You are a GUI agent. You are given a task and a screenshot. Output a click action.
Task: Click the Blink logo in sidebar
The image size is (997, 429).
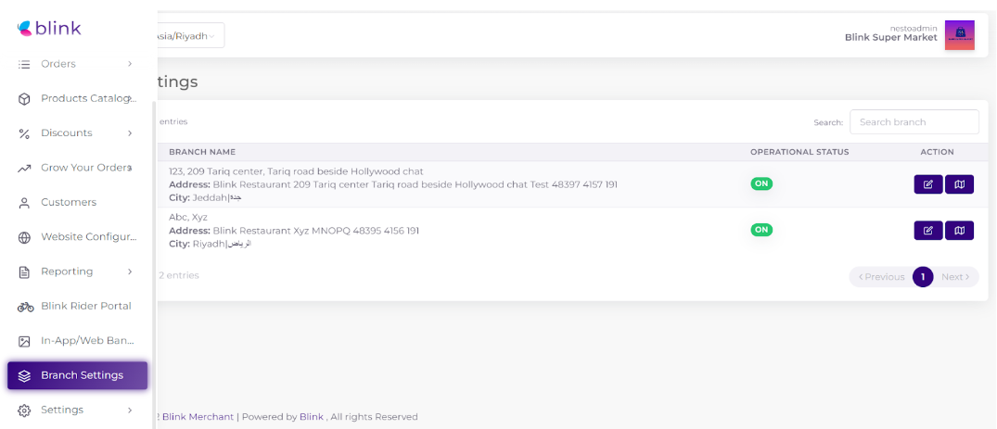[49, 29]
